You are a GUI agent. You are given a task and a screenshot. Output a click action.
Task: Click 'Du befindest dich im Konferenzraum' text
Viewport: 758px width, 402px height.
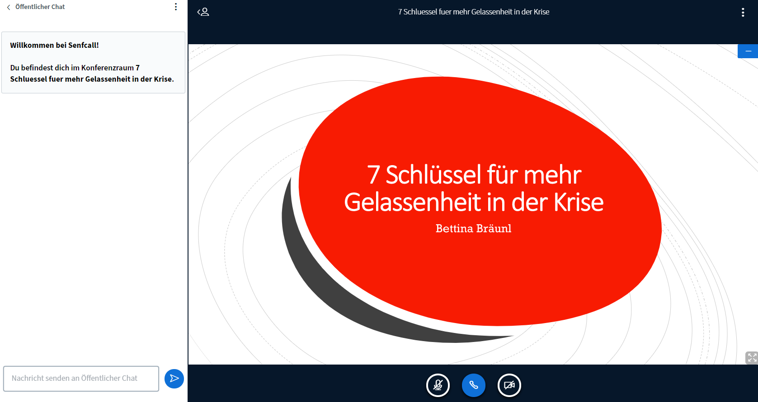(x=72, y=68)
